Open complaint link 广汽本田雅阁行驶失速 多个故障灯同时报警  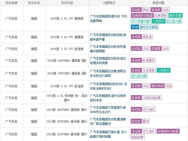pyautogui.click(x=108, y=134)
